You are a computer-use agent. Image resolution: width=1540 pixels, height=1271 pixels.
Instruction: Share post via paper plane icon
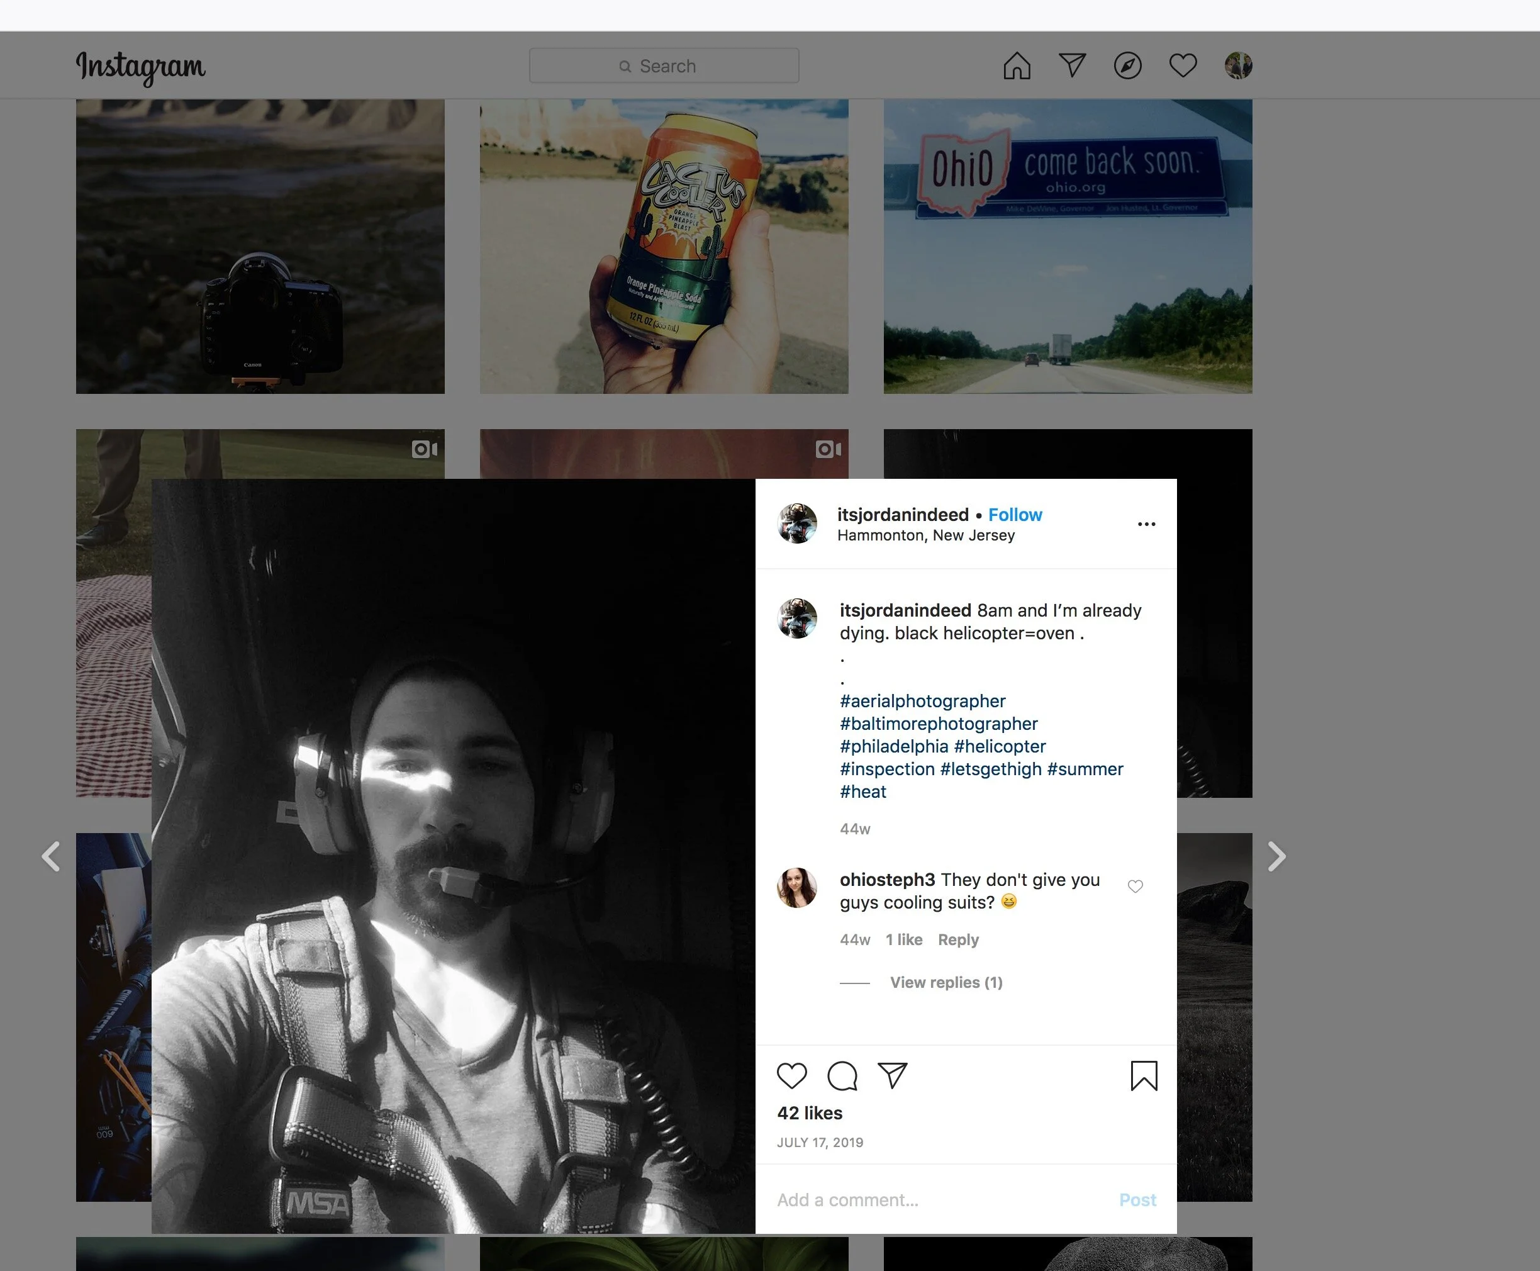point(892,1075)
